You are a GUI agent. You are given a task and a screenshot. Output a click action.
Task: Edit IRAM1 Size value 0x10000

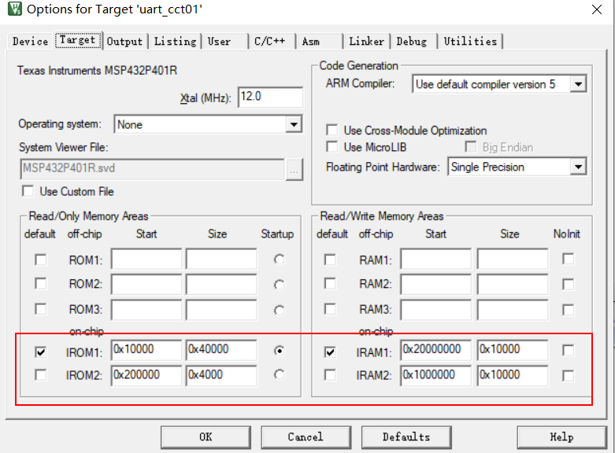[x=513, y=349]
